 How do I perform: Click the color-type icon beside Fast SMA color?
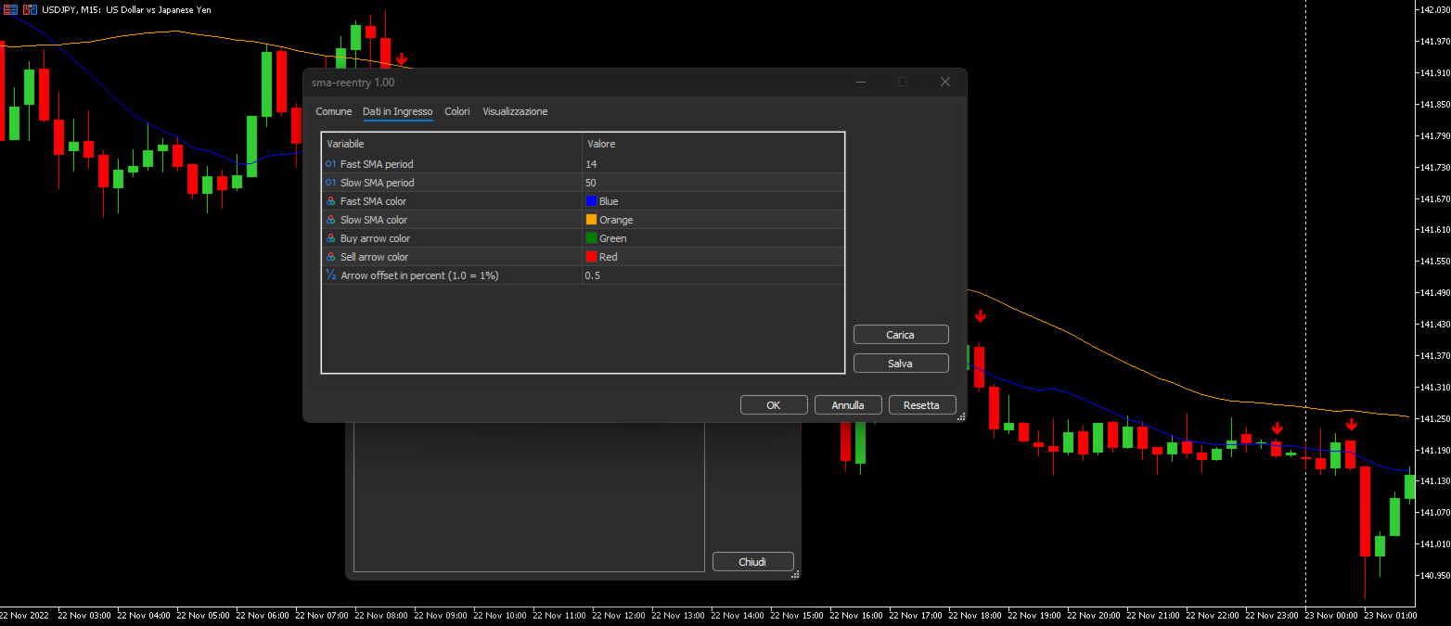(x=330, y=201)
